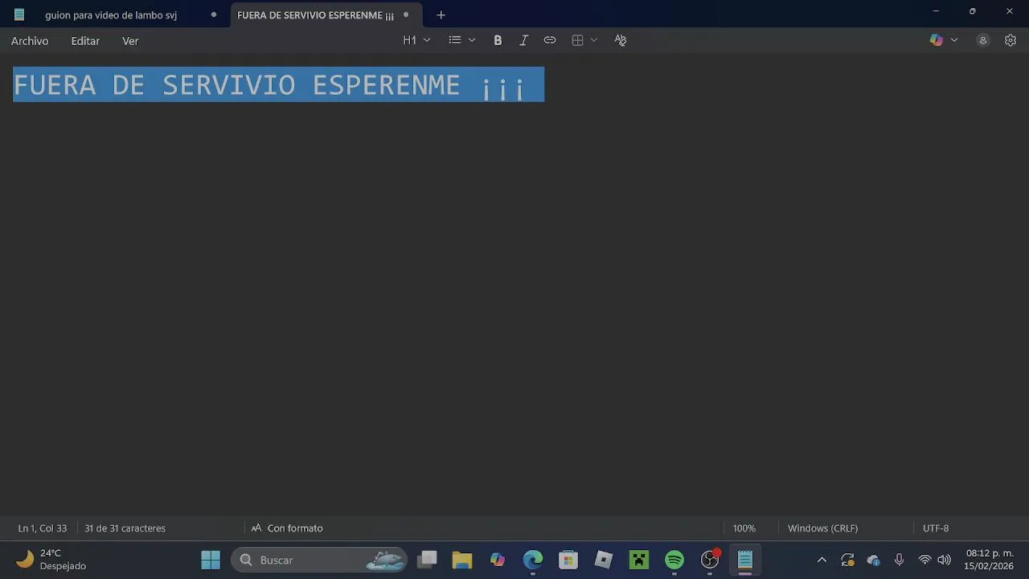Expand the Copilot options chevron

(954, 40)
